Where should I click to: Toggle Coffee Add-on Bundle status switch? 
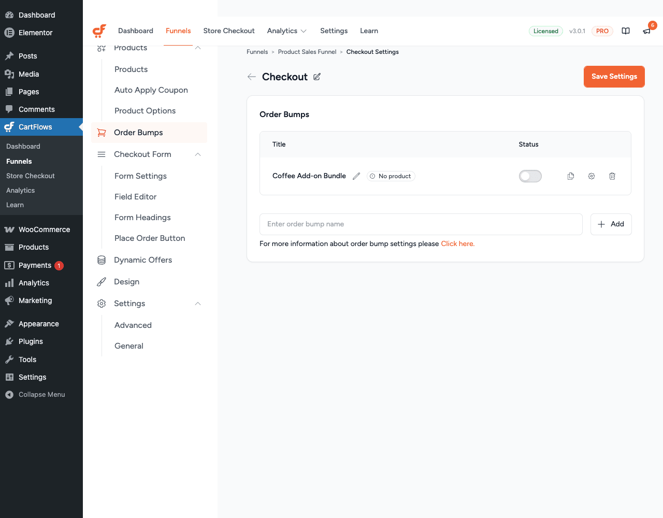530,176
